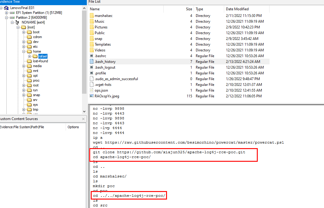Collapse the [root] tree node
The width and height of the screenshot is (324, 208).
(18, 27)
